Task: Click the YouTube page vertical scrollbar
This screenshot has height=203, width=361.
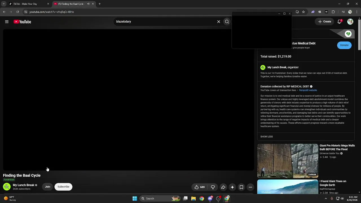Action: (x=359, y=36)
